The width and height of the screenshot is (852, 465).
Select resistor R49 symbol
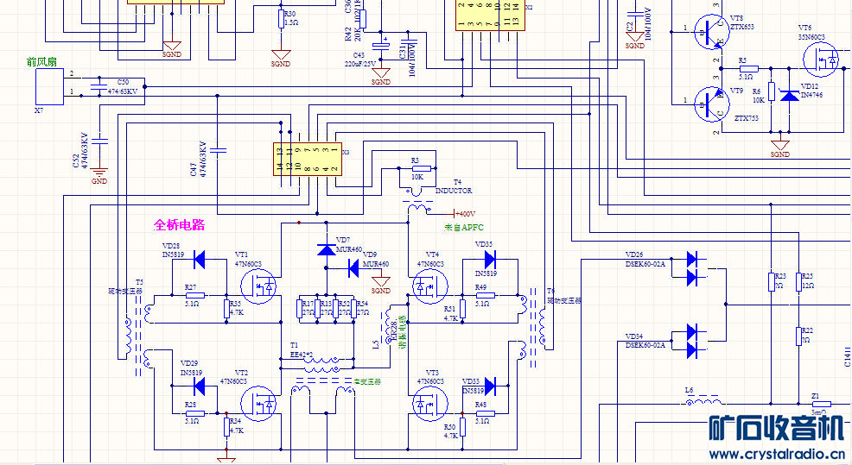tap(485, 295)
